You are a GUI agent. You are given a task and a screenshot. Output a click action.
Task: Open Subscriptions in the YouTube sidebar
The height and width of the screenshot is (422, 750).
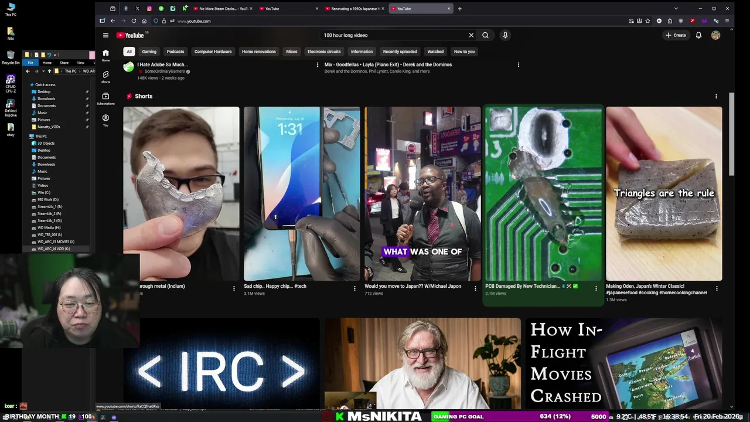point(105,98)
